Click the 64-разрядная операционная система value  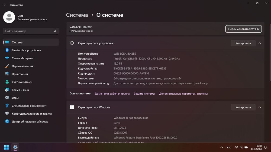pyautogui.click(x=147, y=78)
